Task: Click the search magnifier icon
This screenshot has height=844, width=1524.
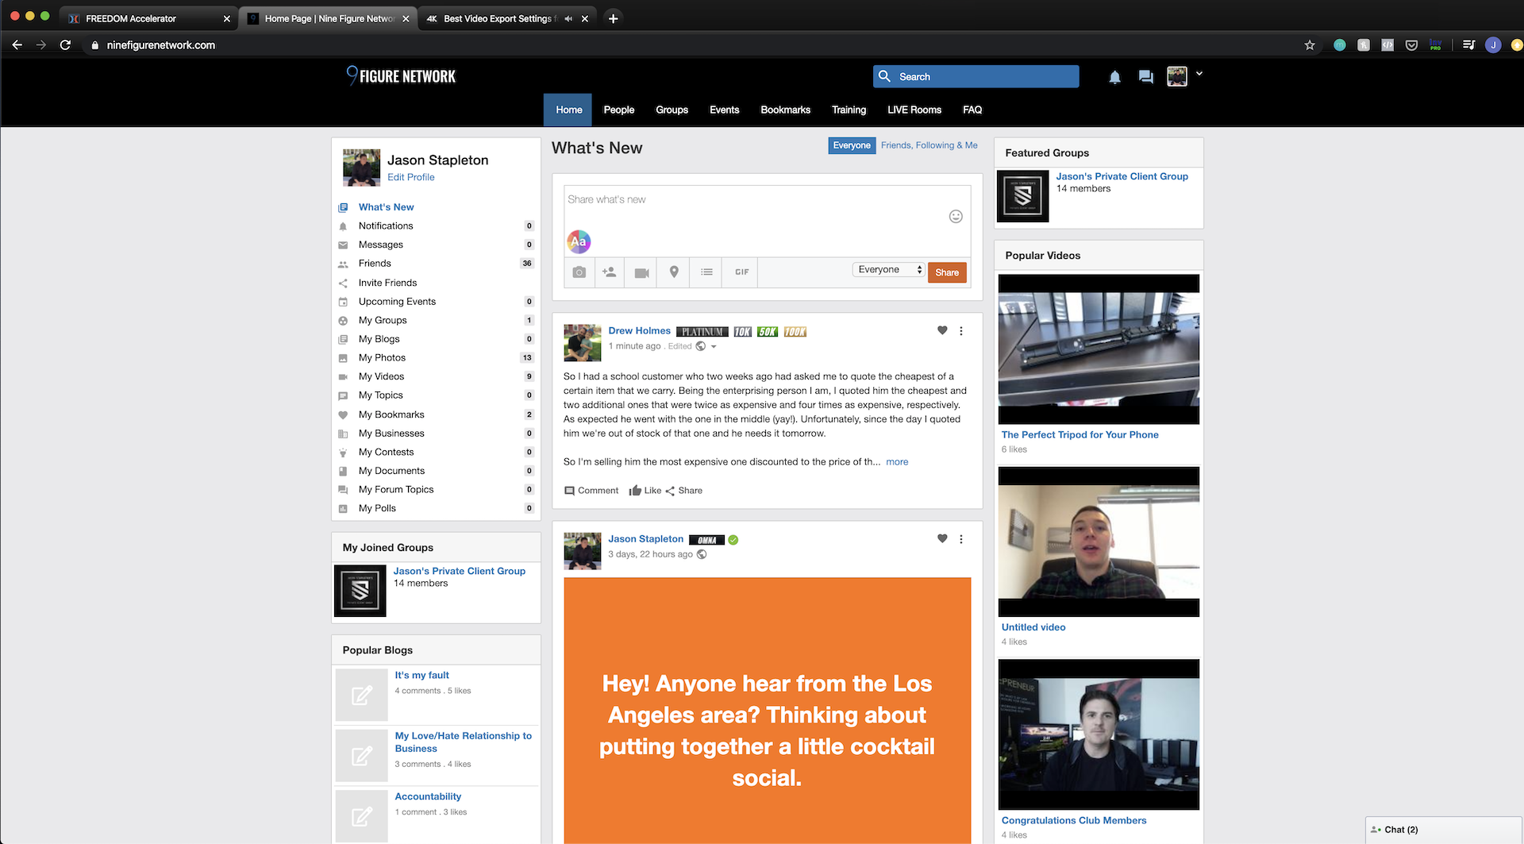Action: pos(884,76)
